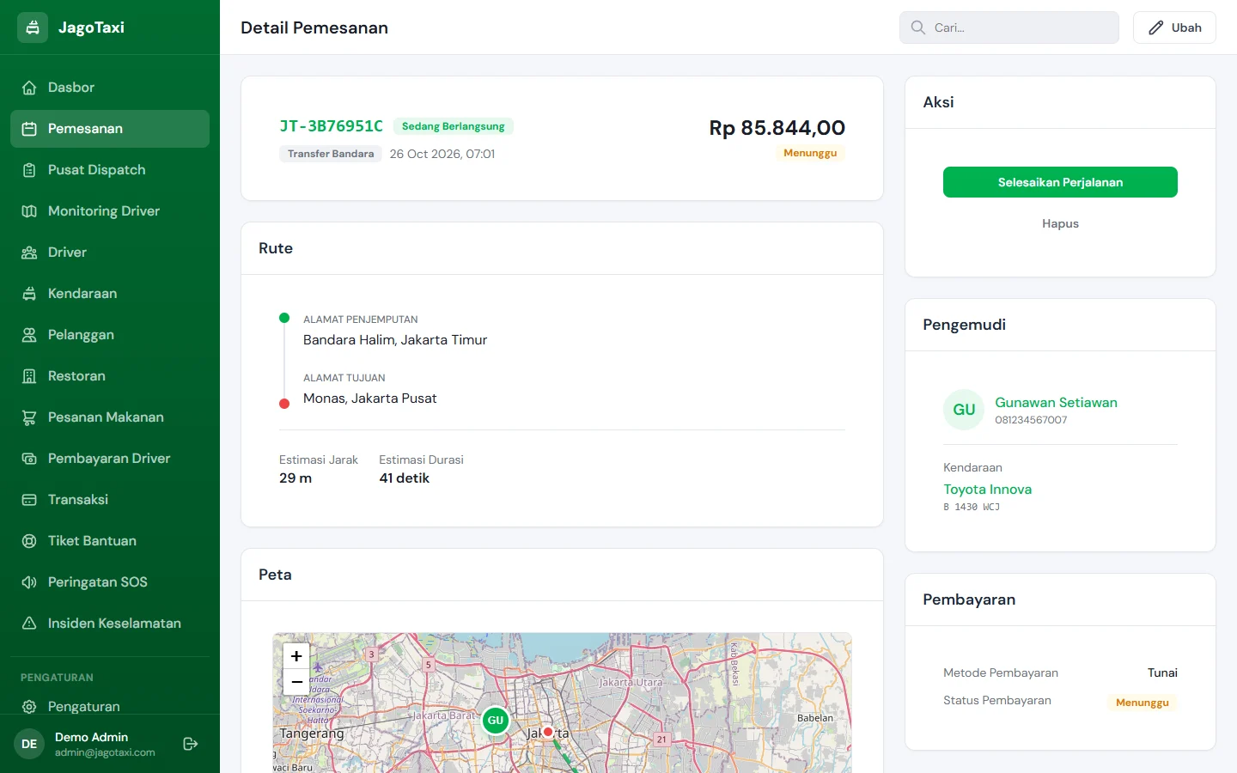Click the Pelanggan users icon
The image size is (1237, 773).
[x=29, y=335]
